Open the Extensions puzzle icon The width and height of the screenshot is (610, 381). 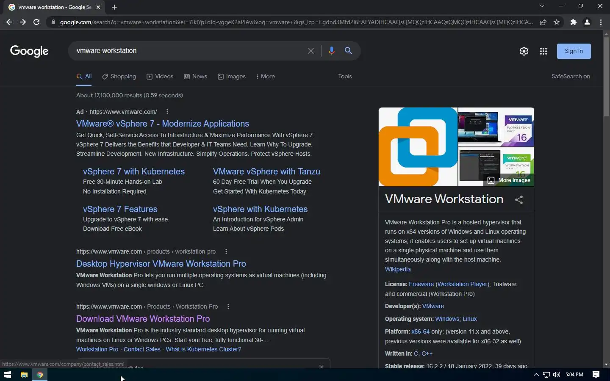coord(574,22)
